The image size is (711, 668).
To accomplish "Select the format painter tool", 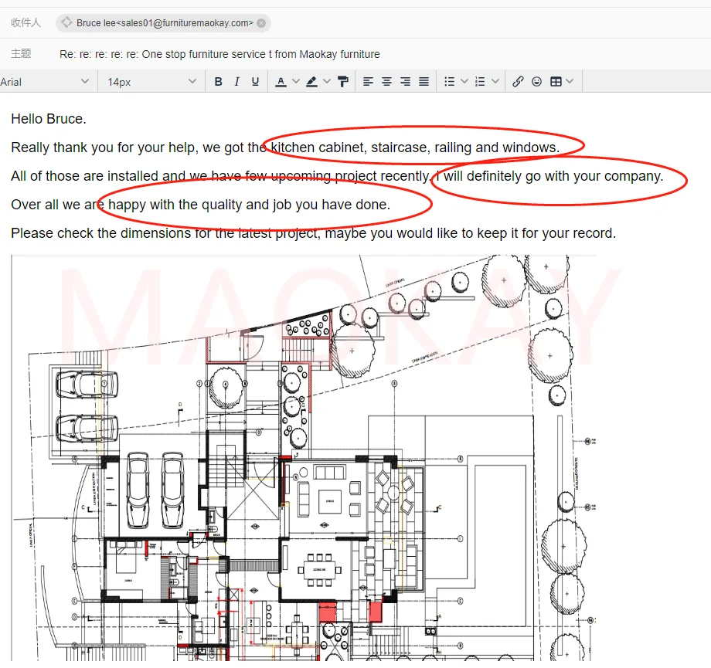I will (343, 82).
